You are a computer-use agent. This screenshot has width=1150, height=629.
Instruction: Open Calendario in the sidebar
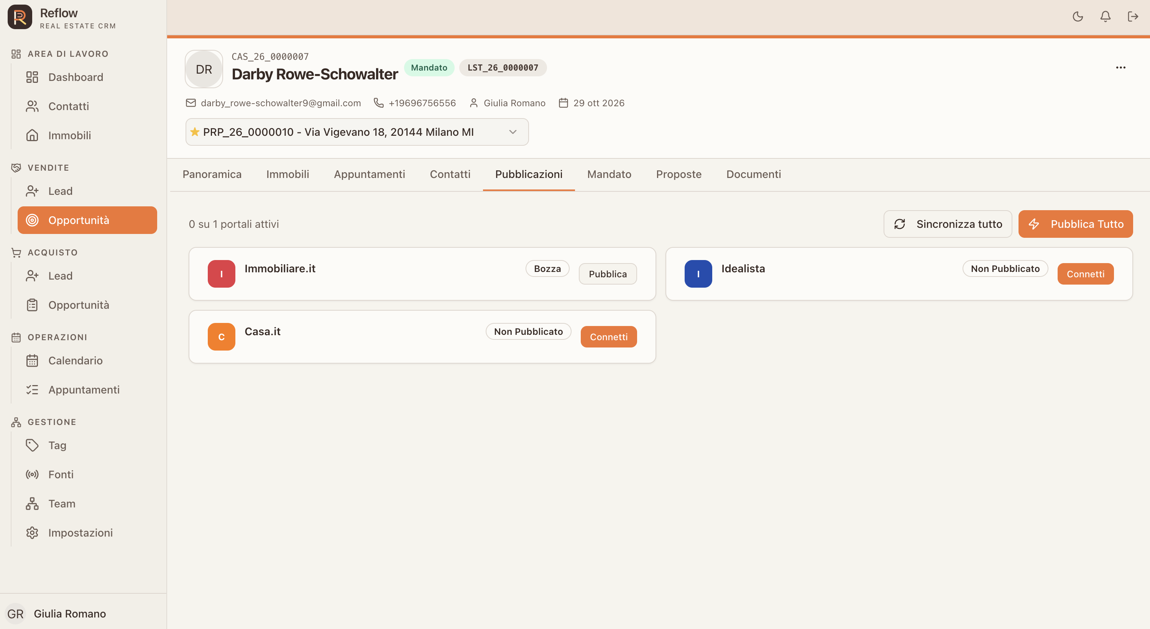[87, 361]
